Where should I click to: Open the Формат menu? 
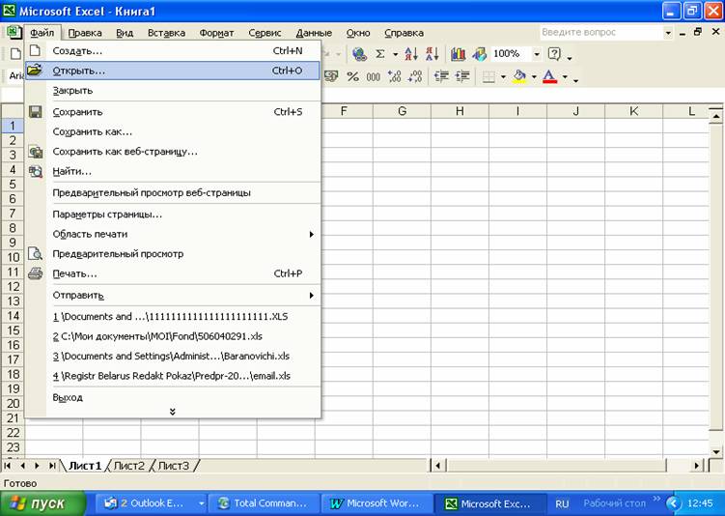click(216, 33)
